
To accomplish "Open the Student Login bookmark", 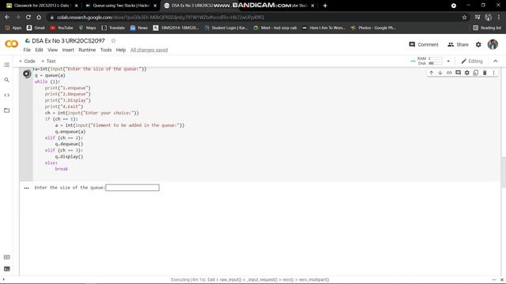I will click(x=226, y=28).
